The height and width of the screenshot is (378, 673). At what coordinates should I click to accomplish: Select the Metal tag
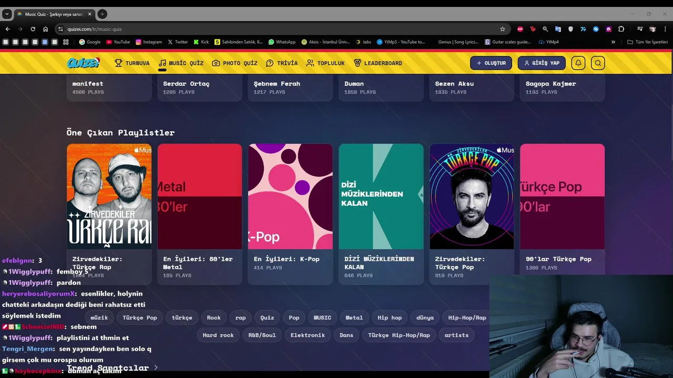(354, 318)
